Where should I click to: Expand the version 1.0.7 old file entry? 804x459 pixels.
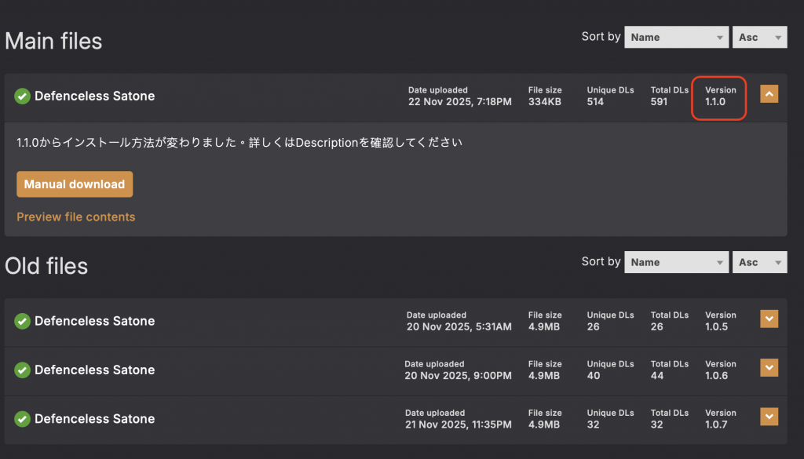(769, 417)
